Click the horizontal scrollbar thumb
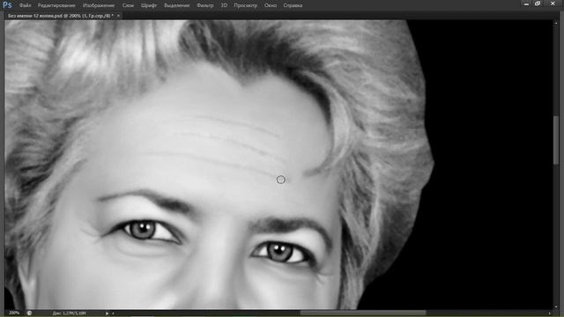The height and width of the screenshot is (317, 564). (x=363, y=313)
